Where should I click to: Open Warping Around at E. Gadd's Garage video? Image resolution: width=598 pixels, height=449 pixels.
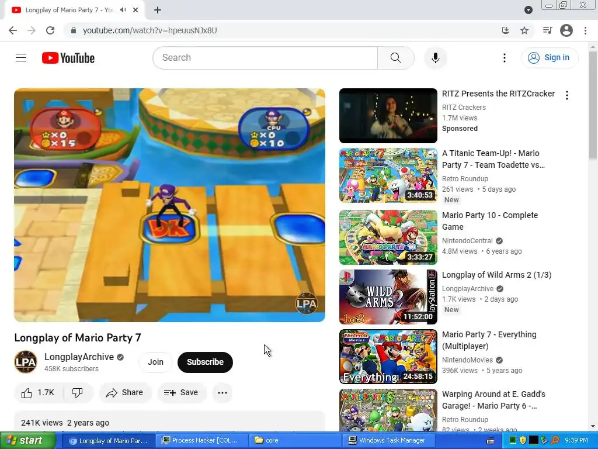(x=388, y=410)
